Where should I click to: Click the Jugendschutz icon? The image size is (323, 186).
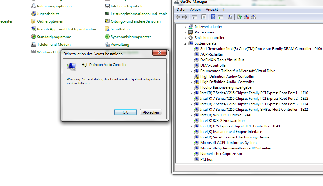coord(33,14)
